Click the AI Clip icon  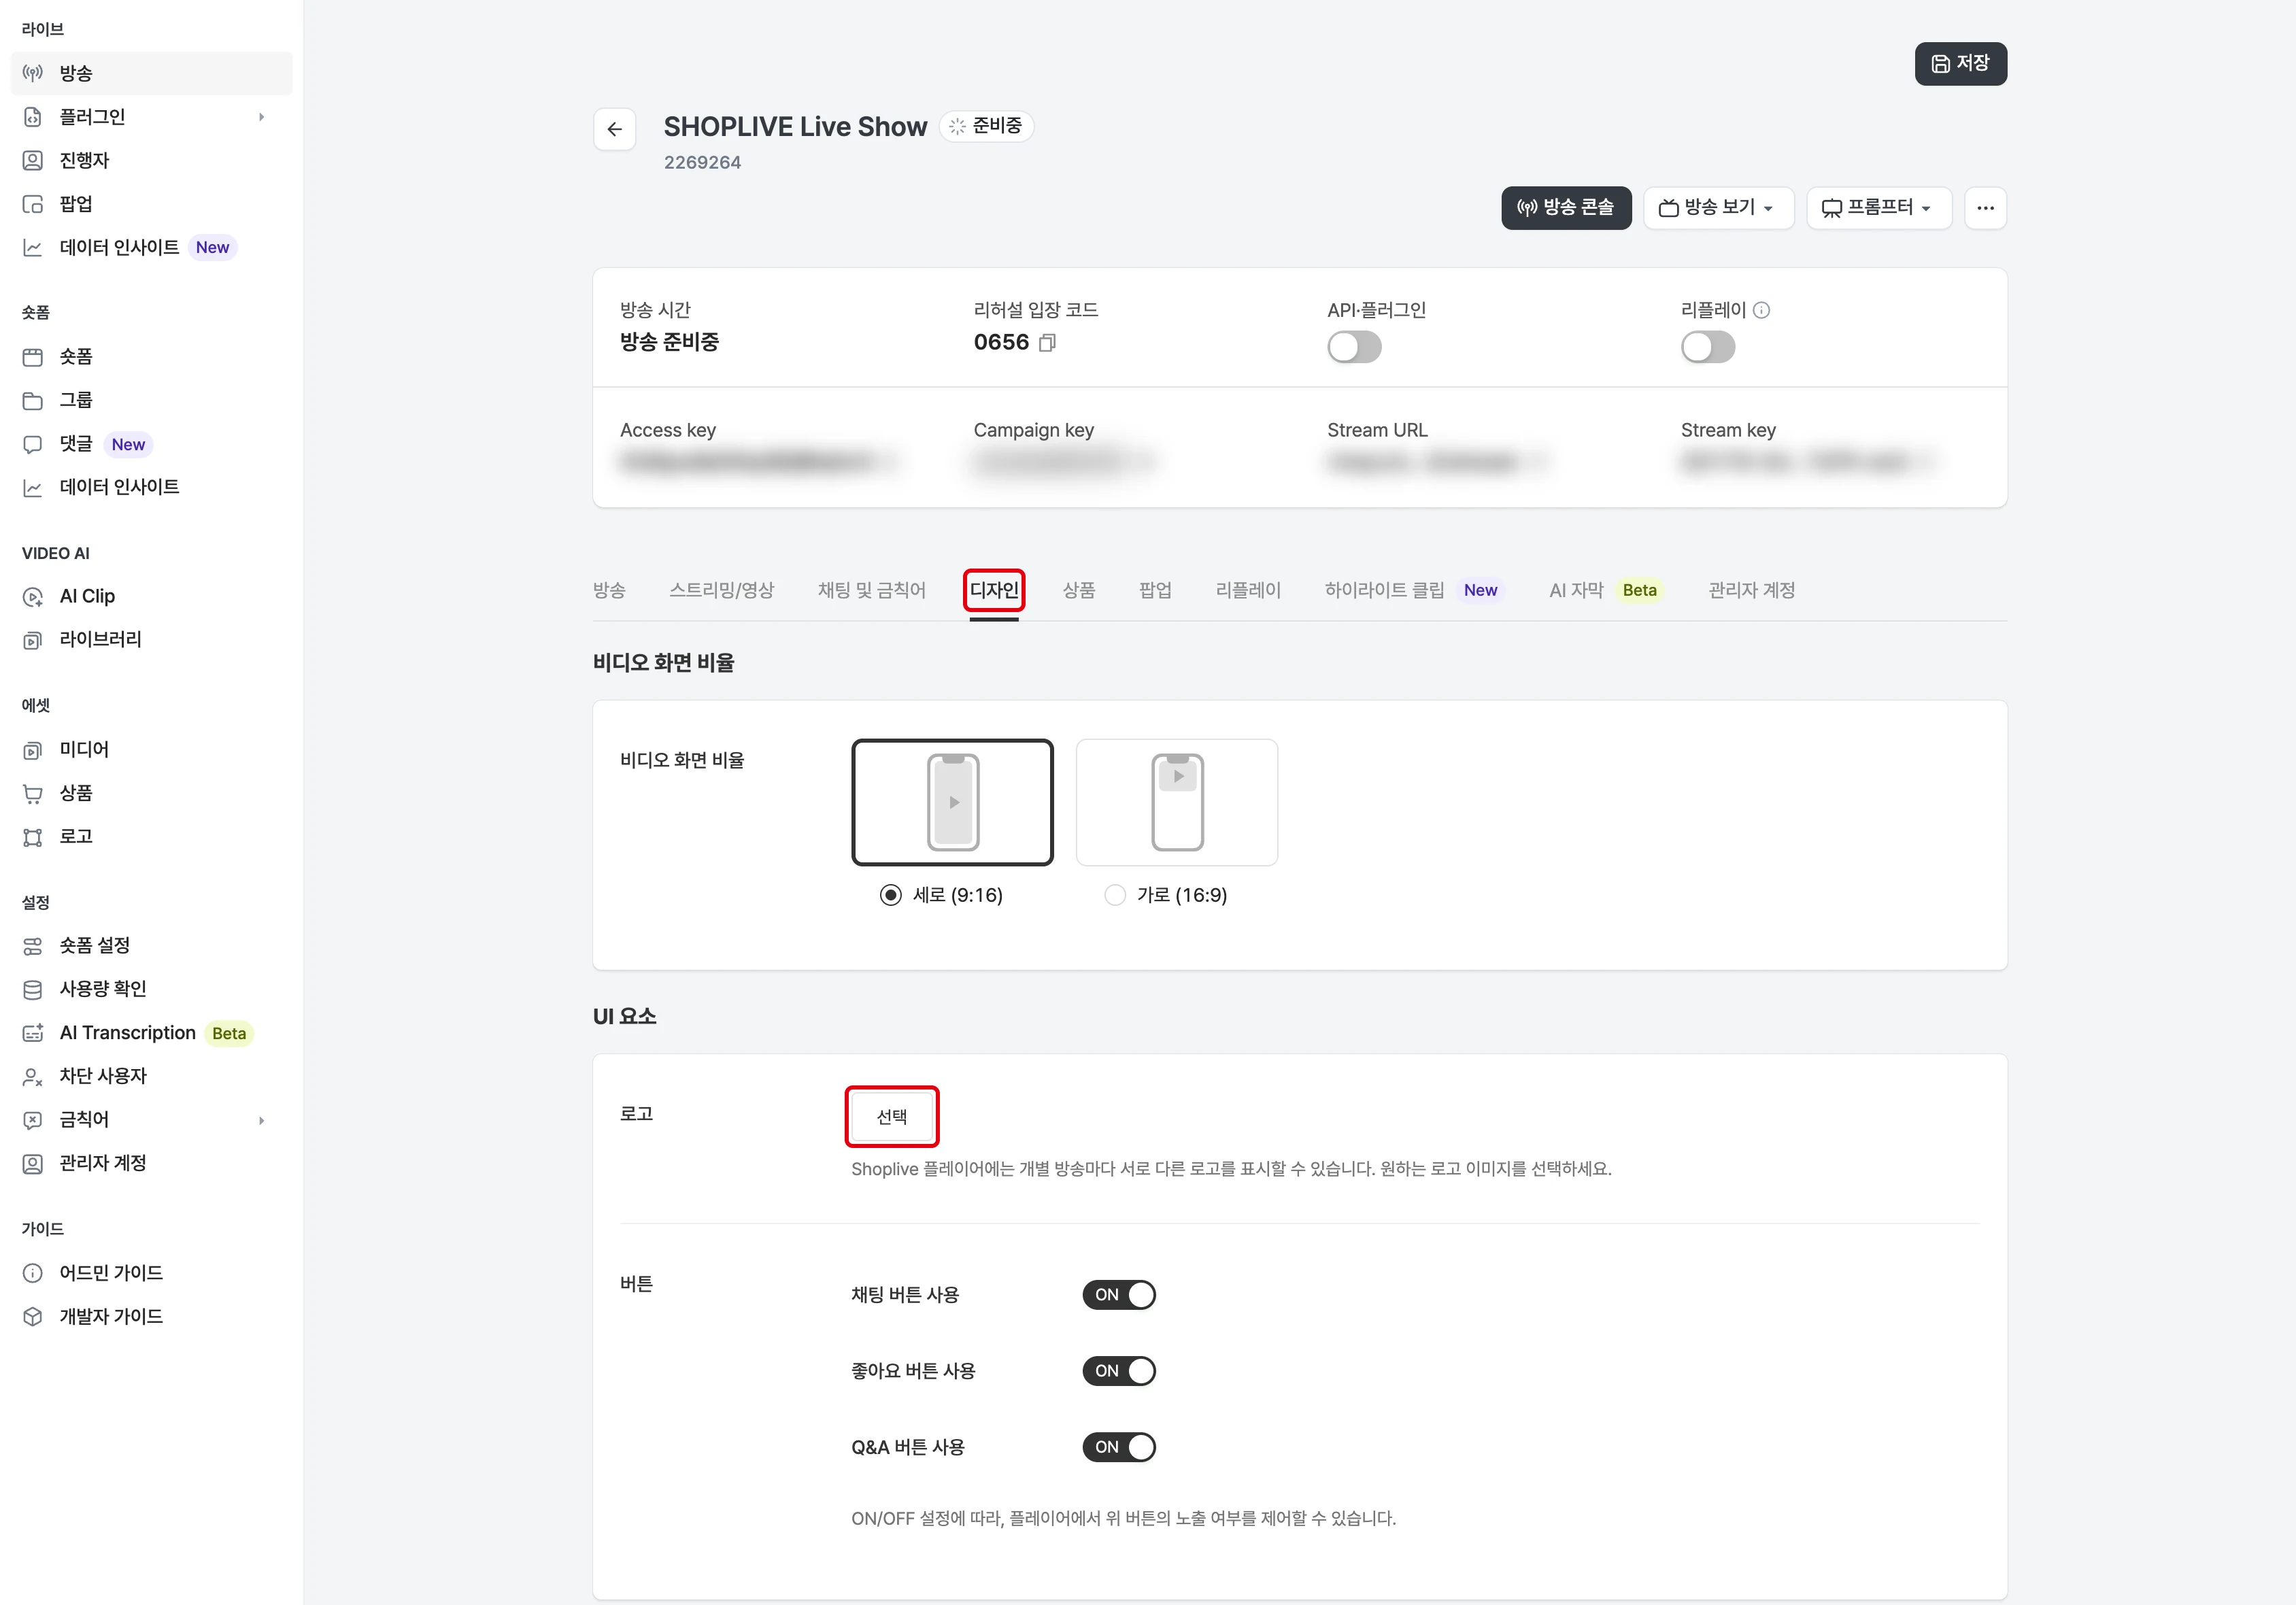point(33,597)
